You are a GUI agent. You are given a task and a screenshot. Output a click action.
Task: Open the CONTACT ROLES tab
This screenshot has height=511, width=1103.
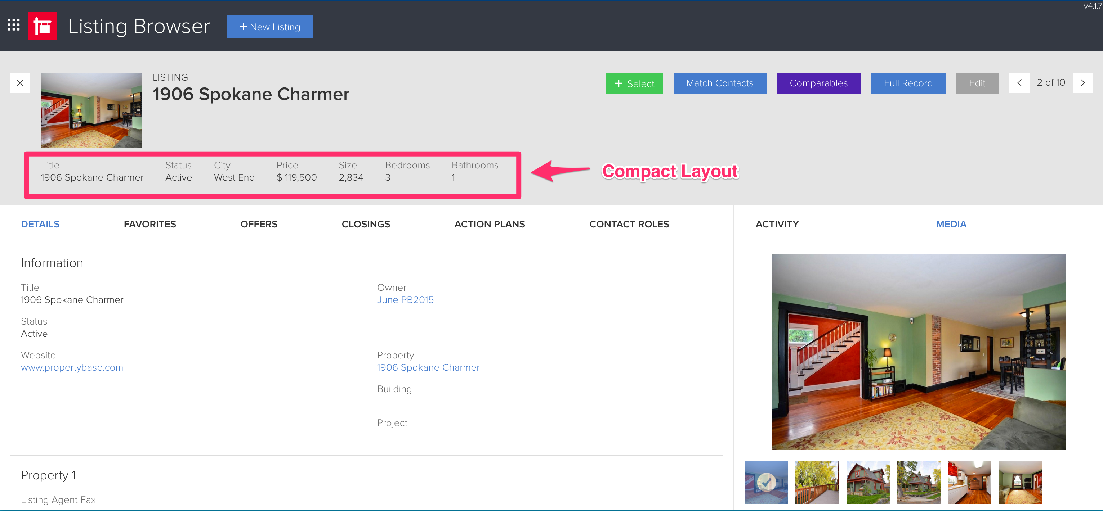pos(629,223)
